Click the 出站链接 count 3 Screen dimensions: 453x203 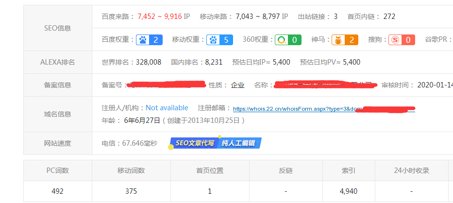336,17
